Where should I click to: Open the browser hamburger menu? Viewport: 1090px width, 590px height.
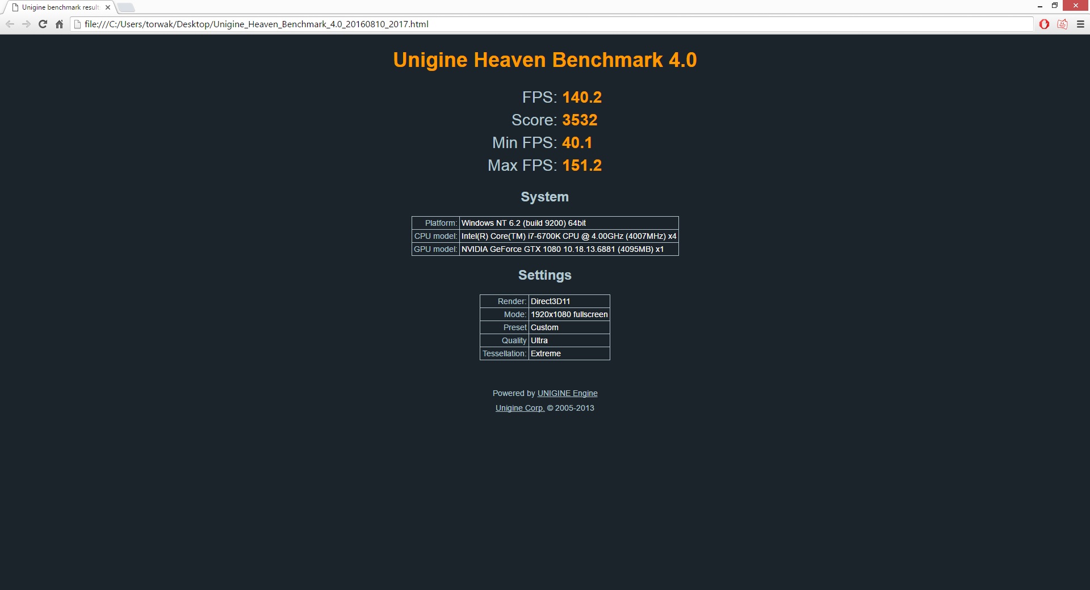[x=1080, y=24]
